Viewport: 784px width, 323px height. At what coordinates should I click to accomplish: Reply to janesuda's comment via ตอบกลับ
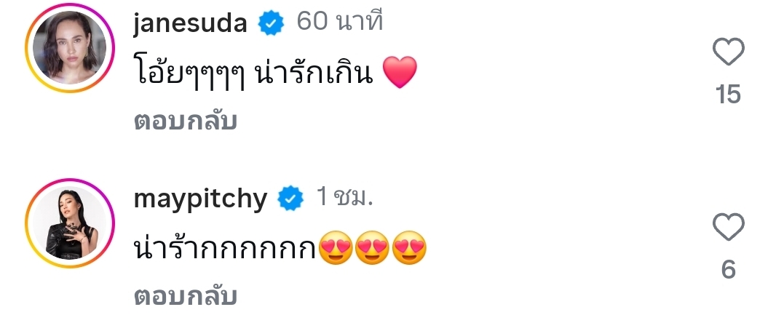(186, 121)
